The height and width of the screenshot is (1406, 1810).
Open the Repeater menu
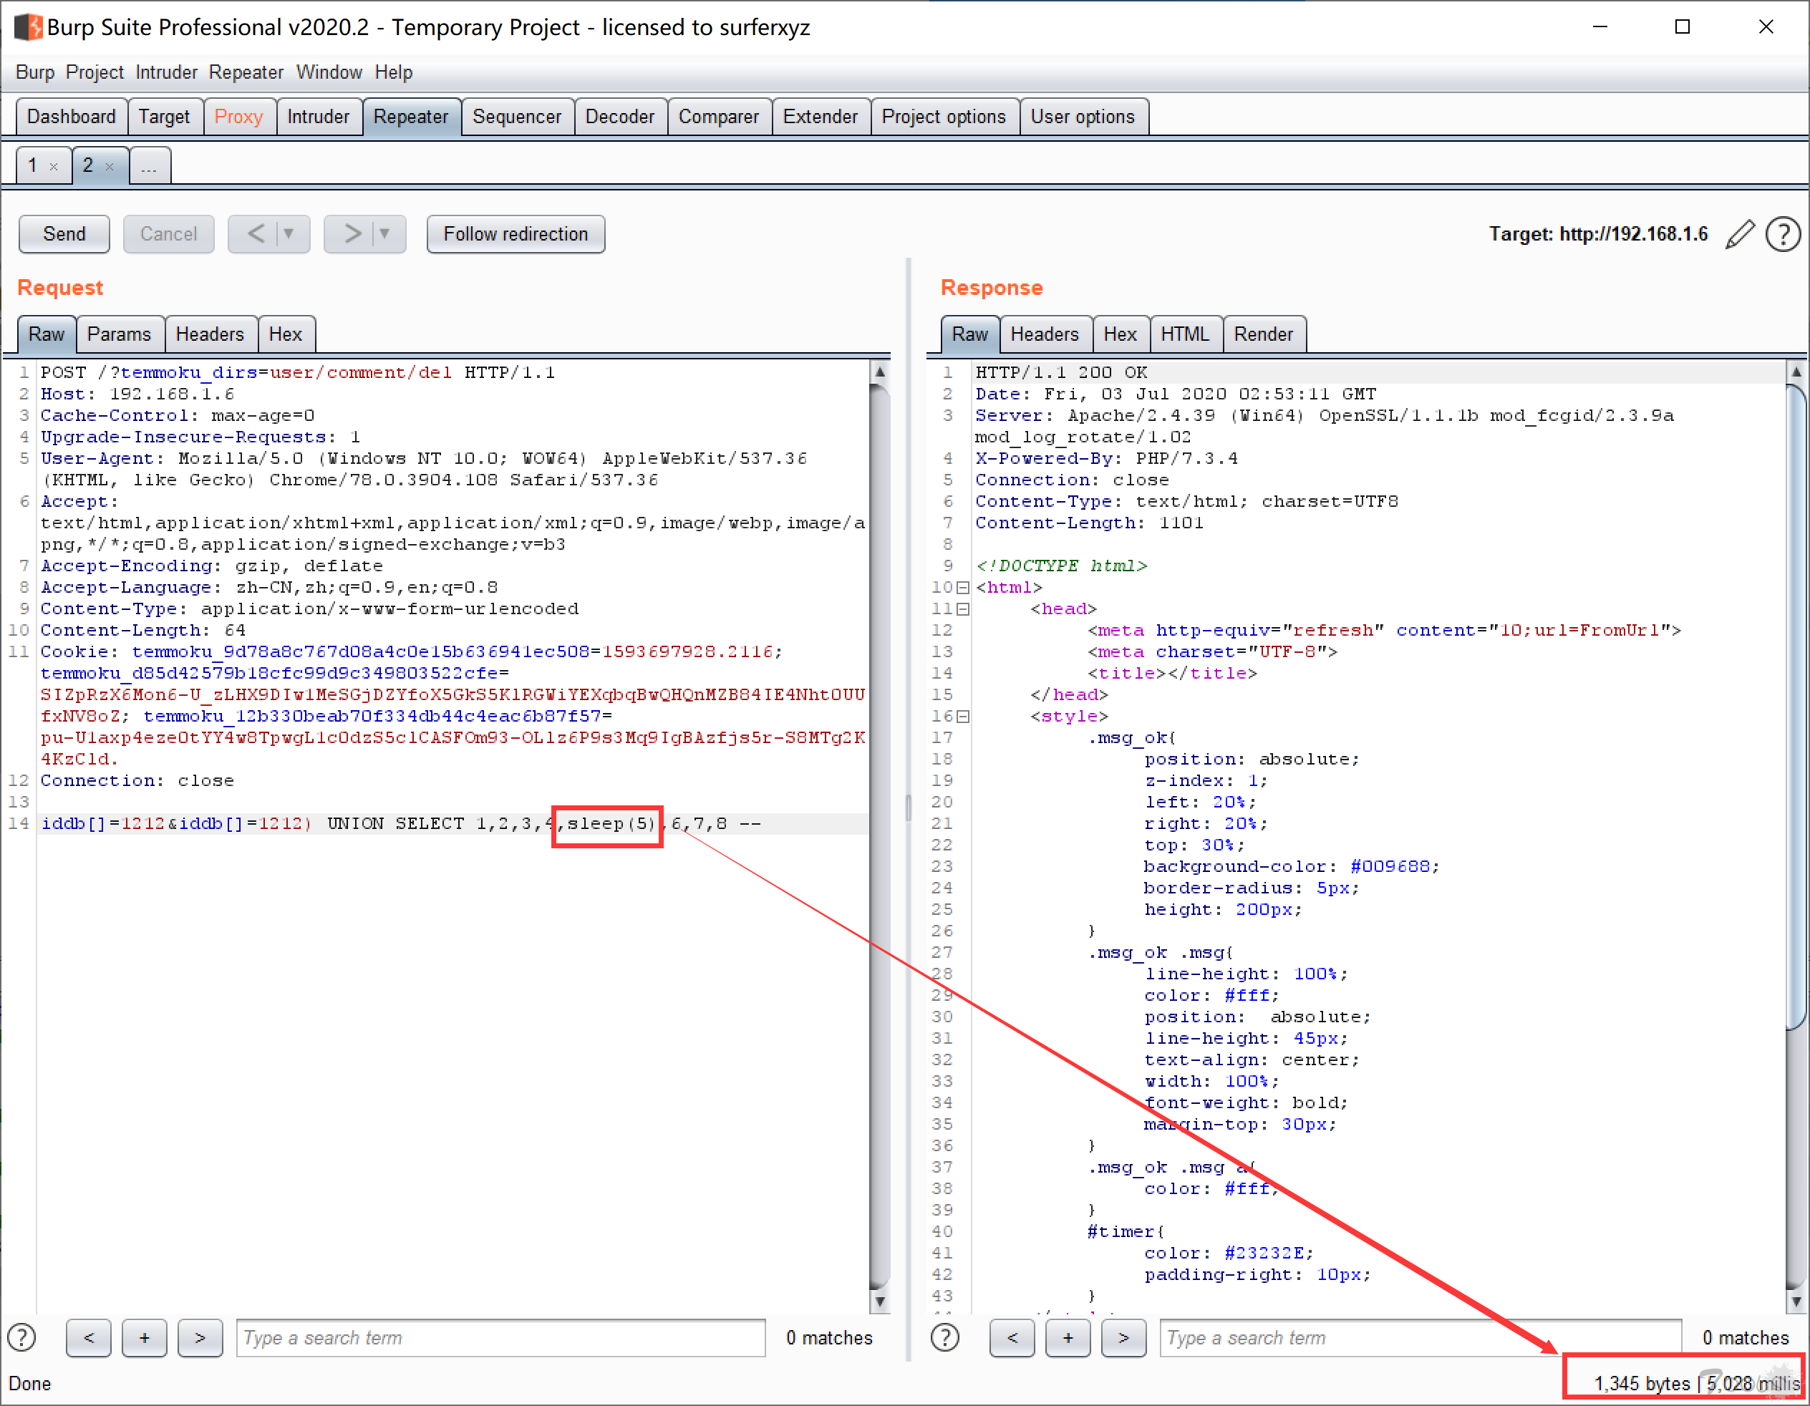point(246,73)
